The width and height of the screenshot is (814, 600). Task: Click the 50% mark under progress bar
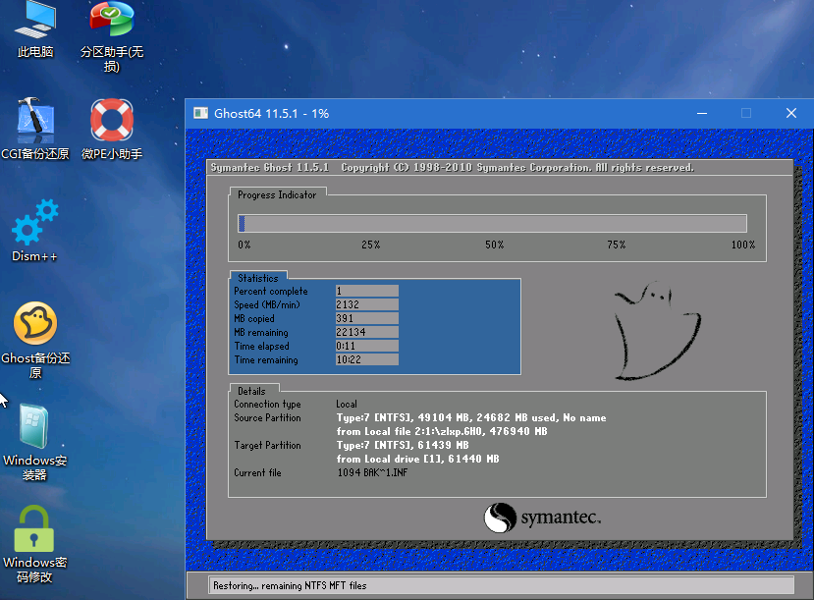[x=494, y=245]
